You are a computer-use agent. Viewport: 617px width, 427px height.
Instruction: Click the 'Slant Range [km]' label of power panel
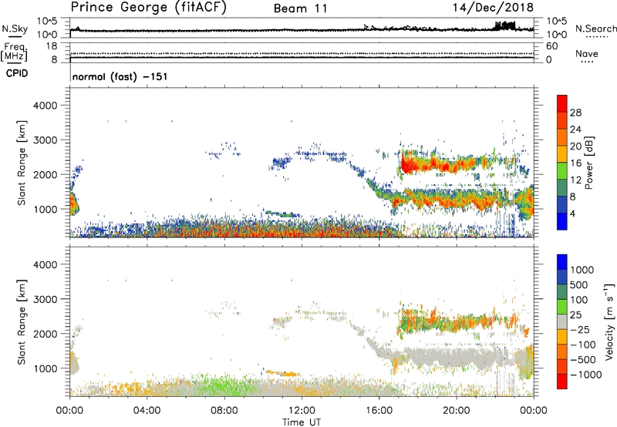pos(22,163)
